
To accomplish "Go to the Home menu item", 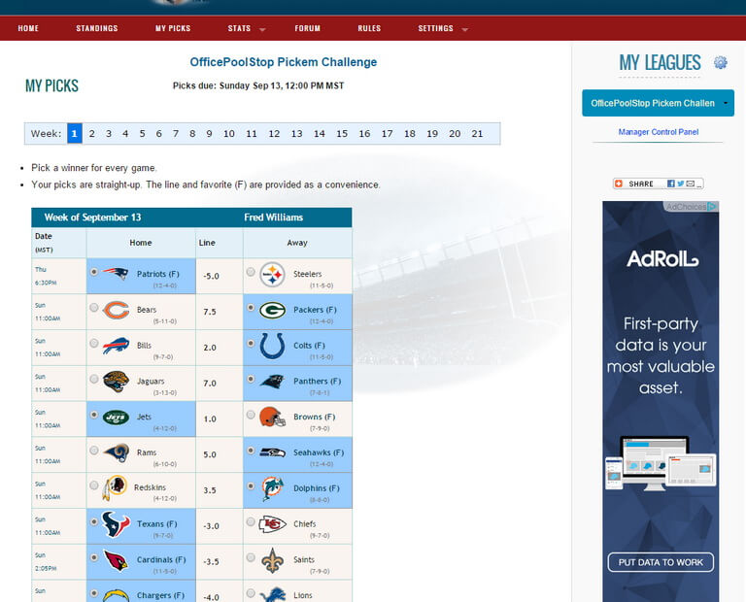I will 28,28.
